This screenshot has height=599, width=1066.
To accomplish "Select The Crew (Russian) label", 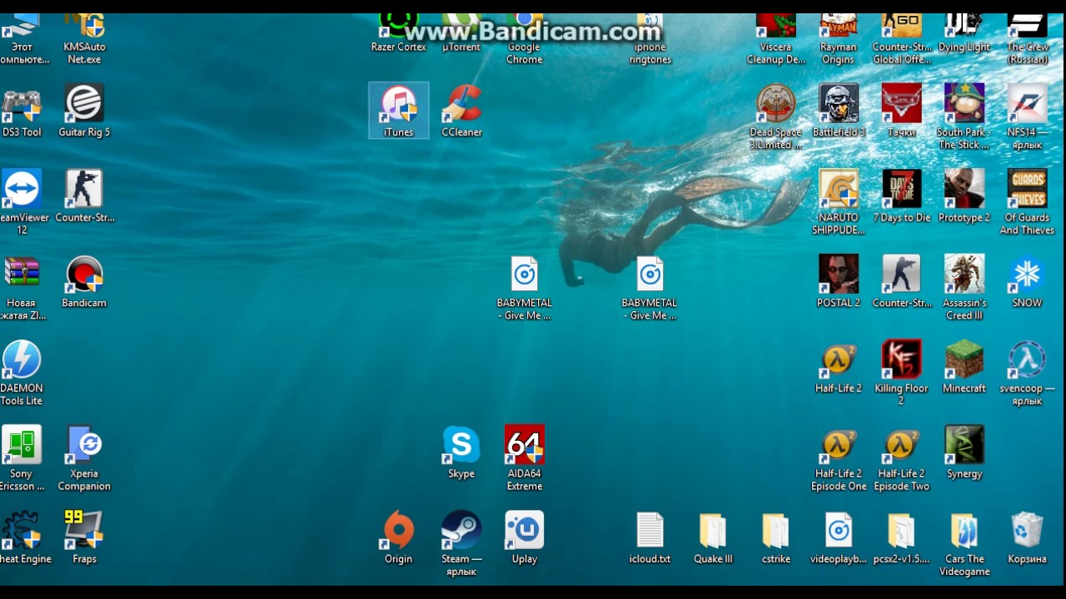I will 1027,53.
